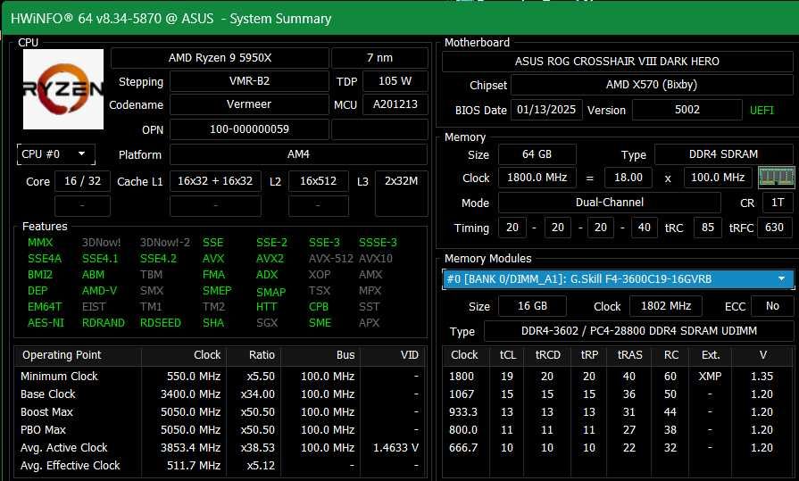
Task: Click the tRC value 85
Action: (x=708, y=228)
